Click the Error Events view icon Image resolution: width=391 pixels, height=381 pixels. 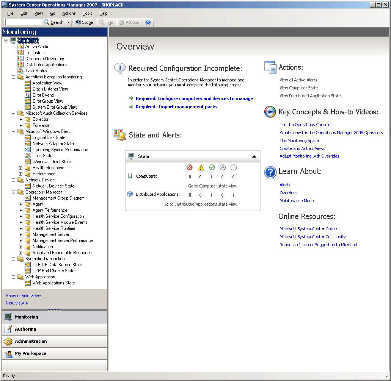[28, 95]
